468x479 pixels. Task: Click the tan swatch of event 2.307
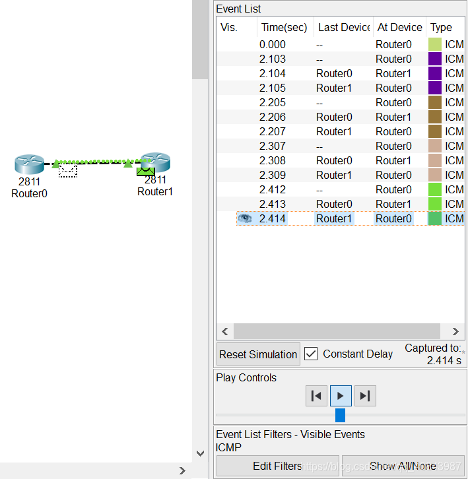(x=435, y=146)
